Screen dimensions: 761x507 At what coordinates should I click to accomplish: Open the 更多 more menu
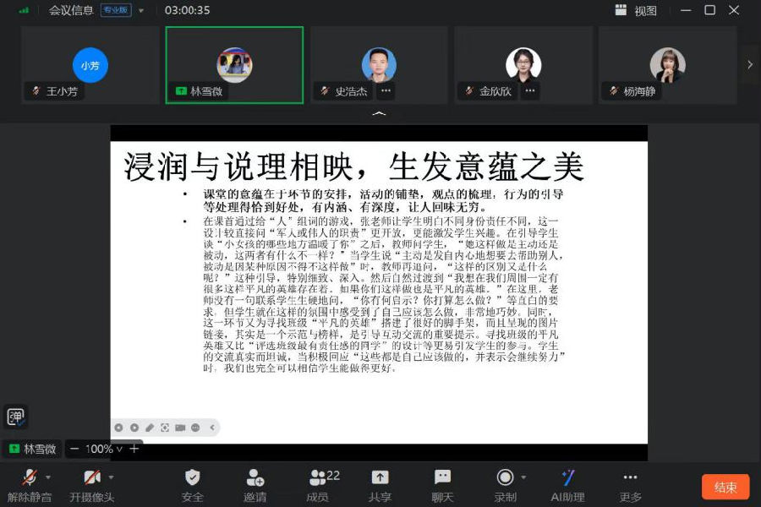(x=630, y=485)
